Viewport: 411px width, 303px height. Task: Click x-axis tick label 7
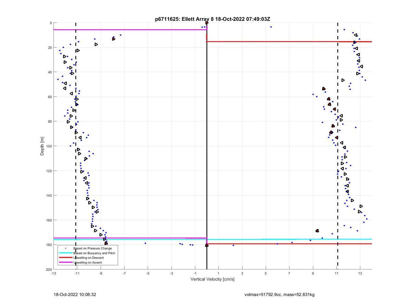pyautogui.click(x=289, y=273)
